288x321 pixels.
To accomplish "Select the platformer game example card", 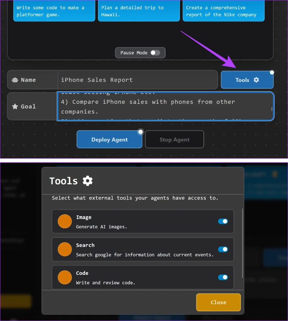I will (x=54, y=11).
